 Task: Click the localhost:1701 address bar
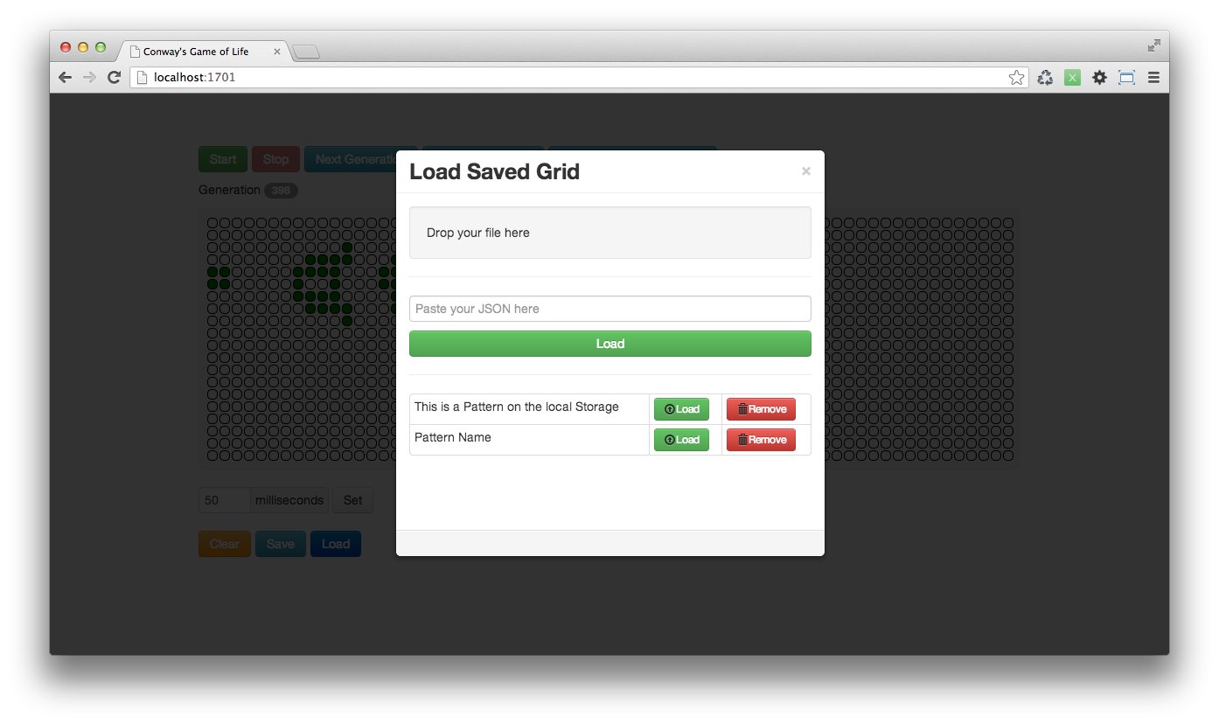577,78
